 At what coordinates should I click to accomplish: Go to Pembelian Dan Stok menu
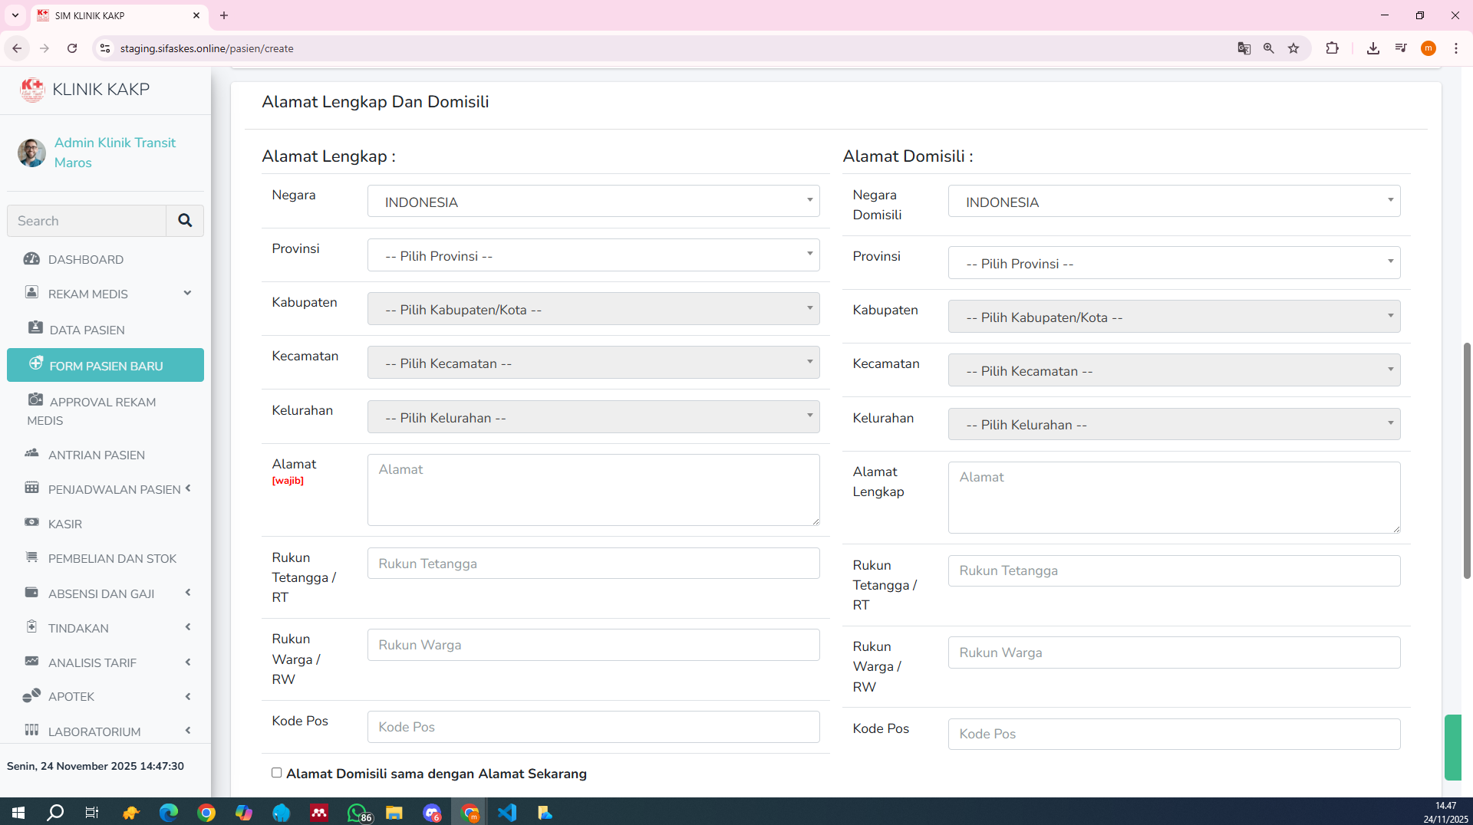pyautogui.click(x=112, y=558)
